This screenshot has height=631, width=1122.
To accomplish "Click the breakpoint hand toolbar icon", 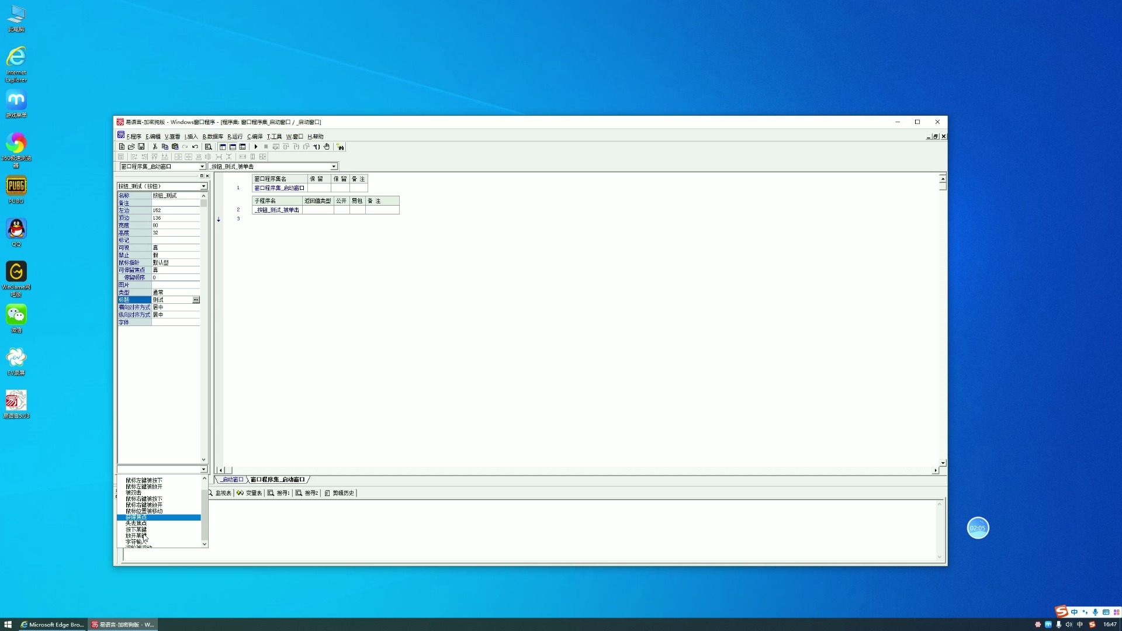I will 327,147.
